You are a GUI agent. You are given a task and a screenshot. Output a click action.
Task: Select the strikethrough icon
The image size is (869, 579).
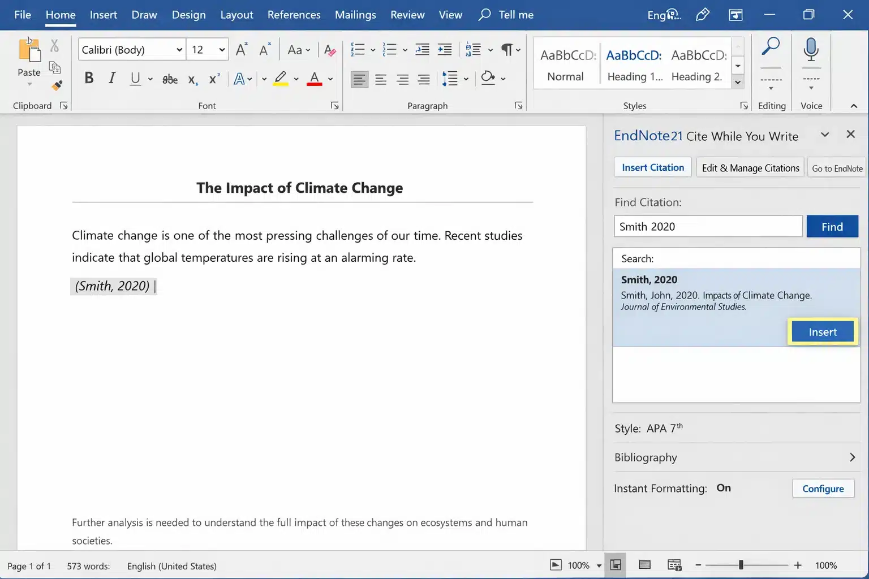tap(169, 79)
